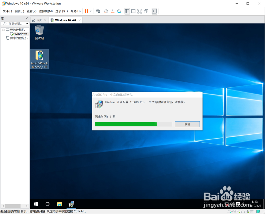Click the ArcGIS Pro language pack dialog title bar
265x214 pixels.
[x=147, y=95]
